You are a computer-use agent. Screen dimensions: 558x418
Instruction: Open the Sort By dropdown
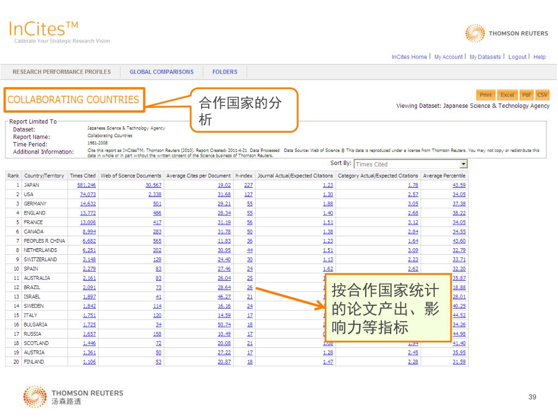pyautogui.click(x=463, y=164)
